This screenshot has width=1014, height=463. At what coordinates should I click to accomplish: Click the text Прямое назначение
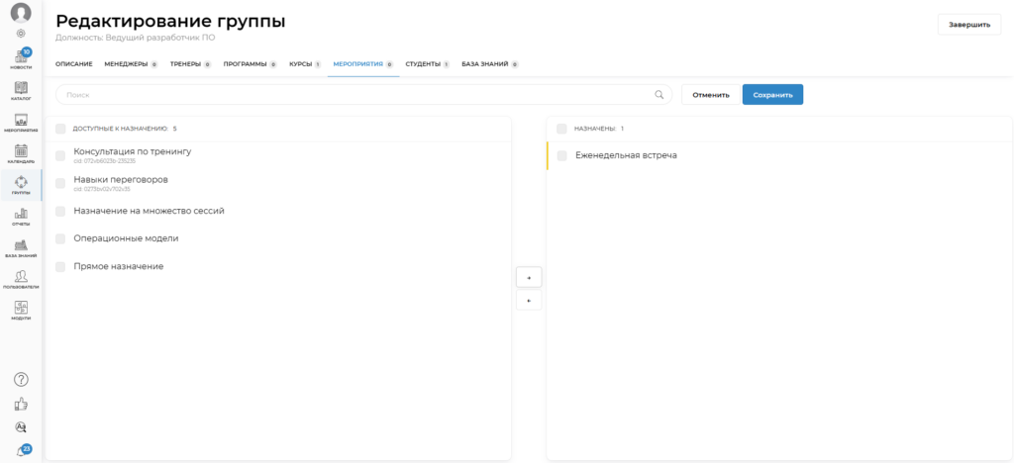point(119,266)
